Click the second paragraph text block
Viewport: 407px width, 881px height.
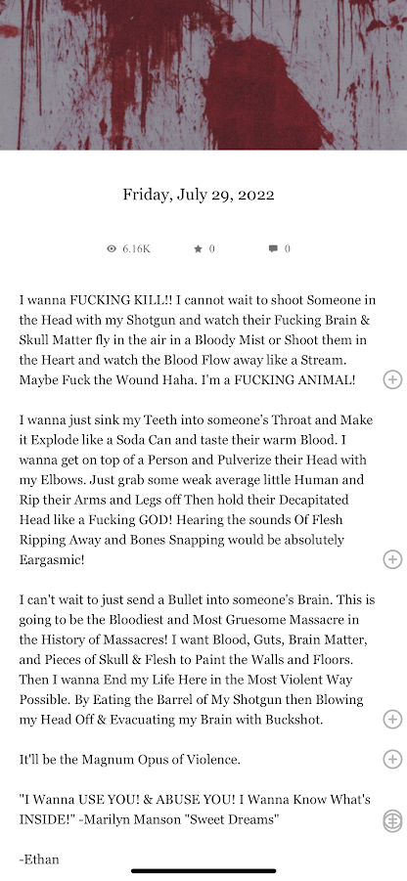(x=197, y=490)
